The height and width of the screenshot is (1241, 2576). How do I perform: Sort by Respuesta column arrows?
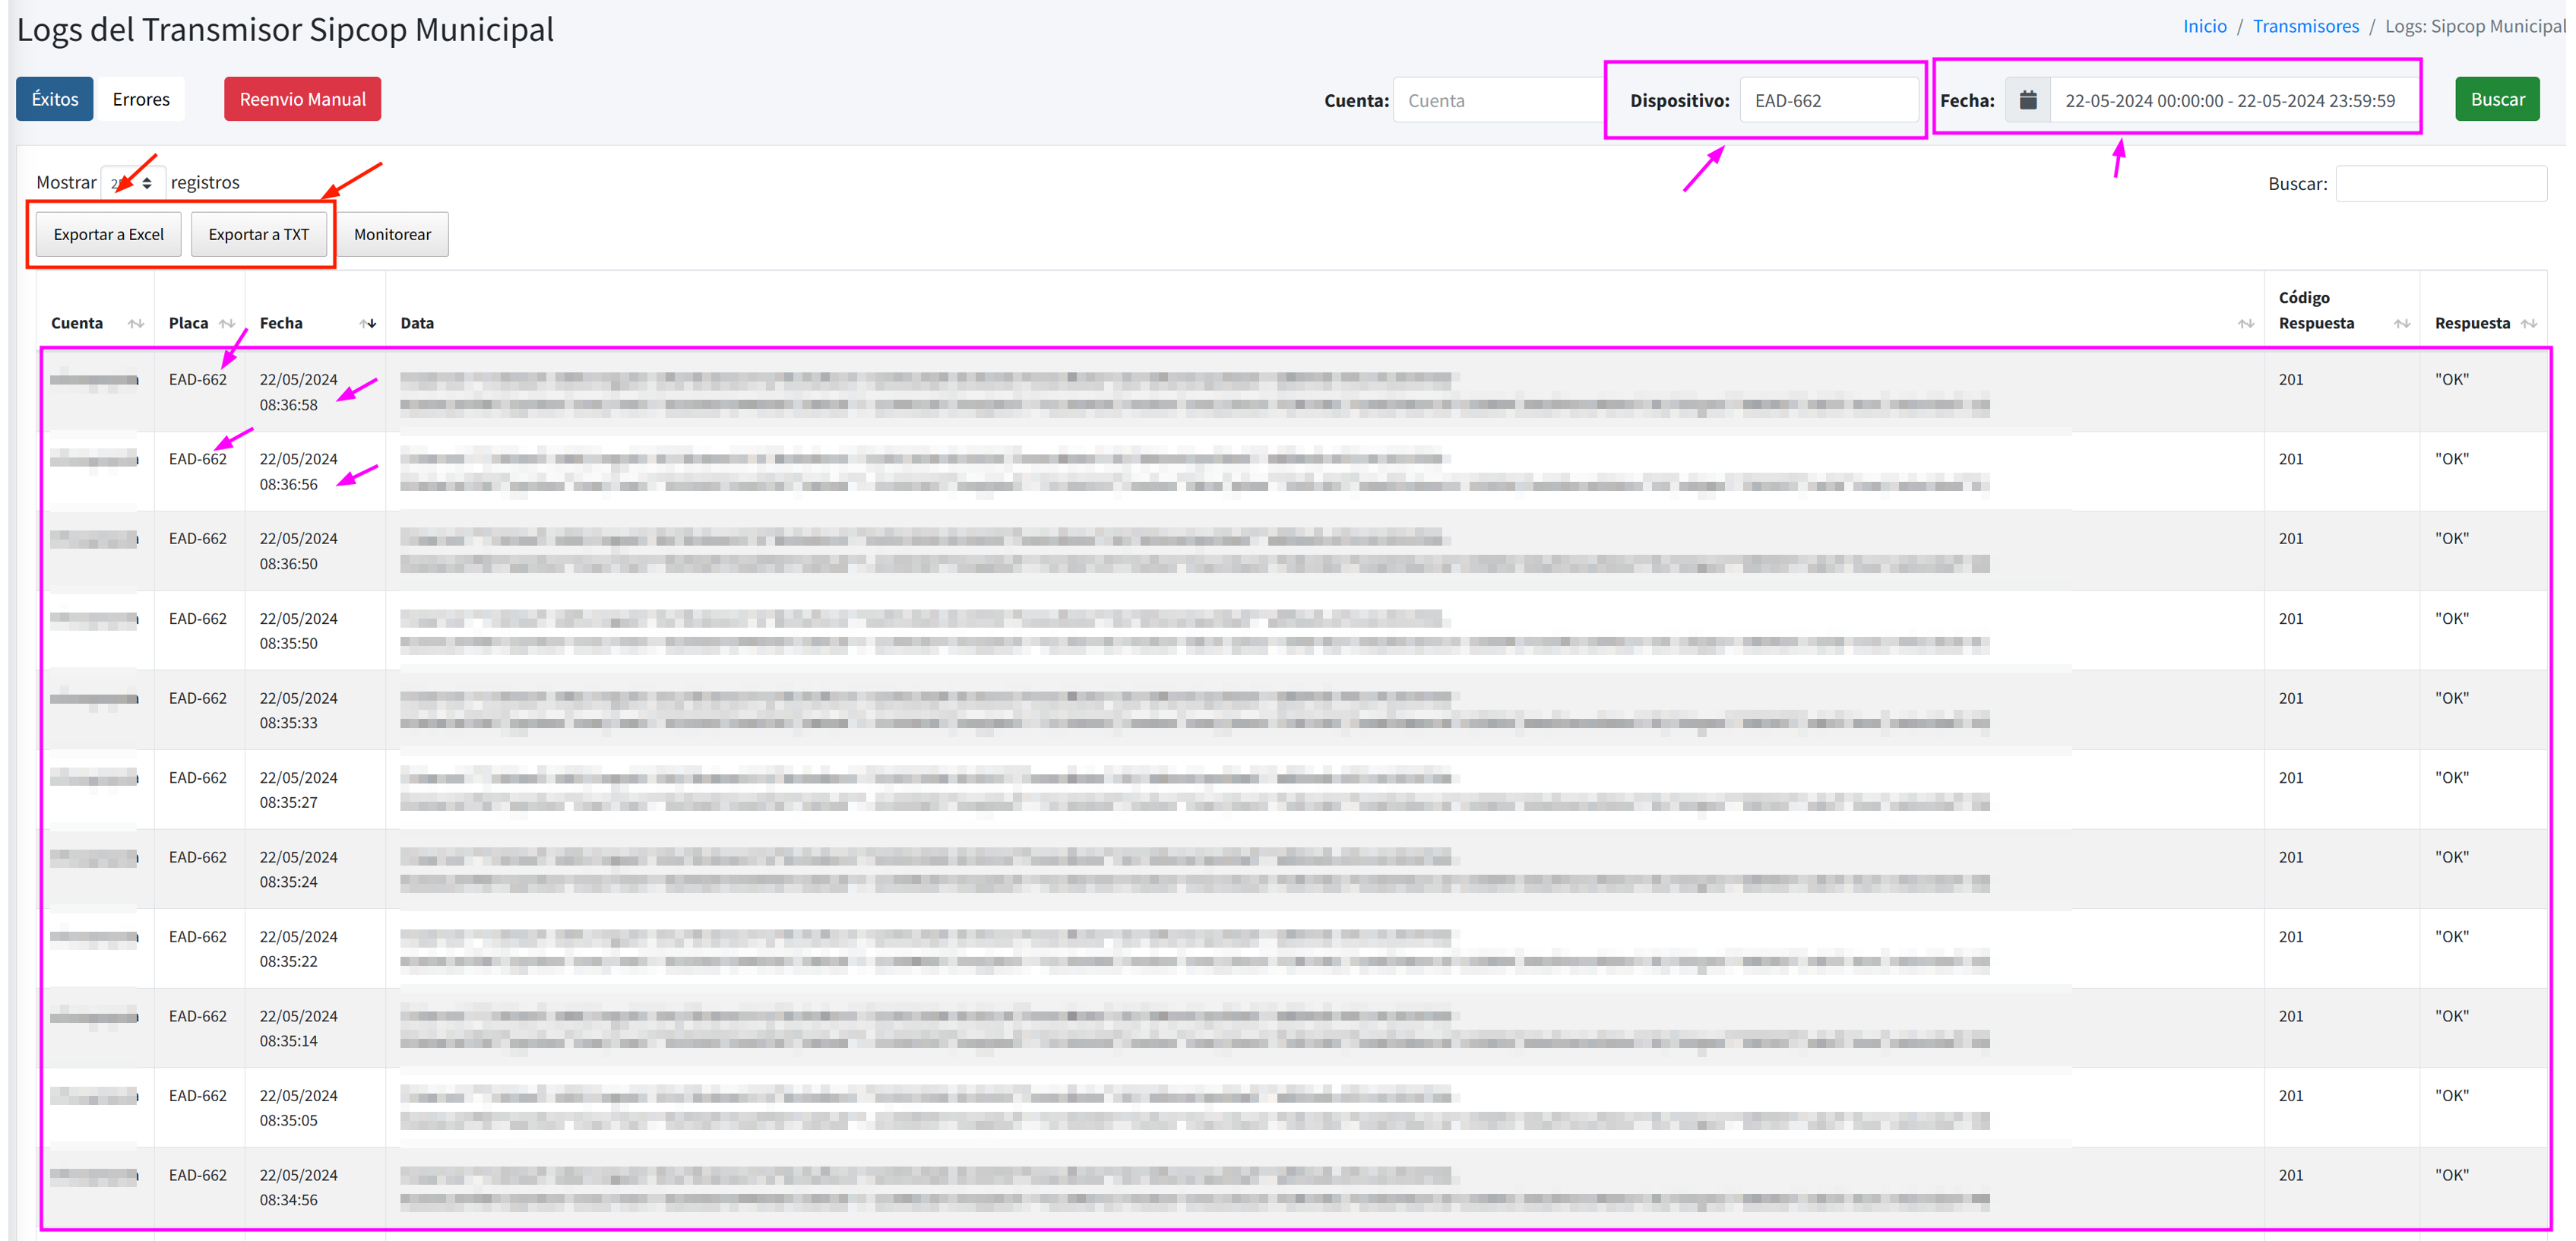tap(2528, 323)
